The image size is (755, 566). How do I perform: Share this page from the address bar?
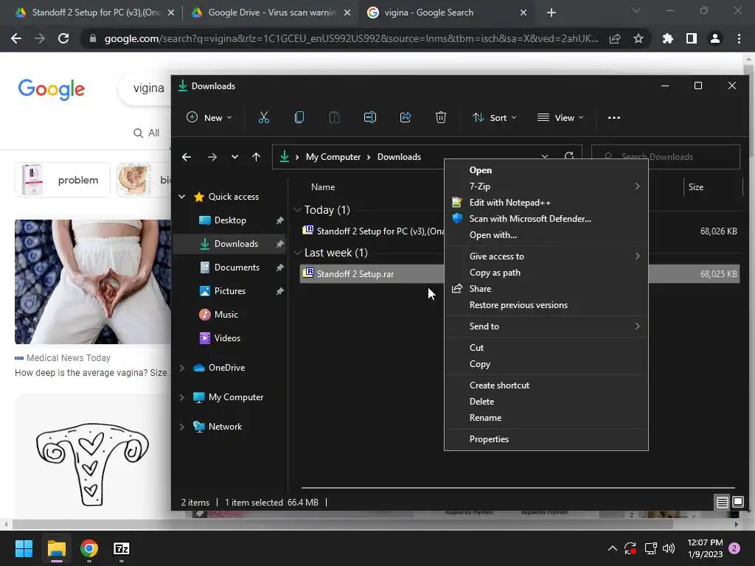tap(615, 38)
